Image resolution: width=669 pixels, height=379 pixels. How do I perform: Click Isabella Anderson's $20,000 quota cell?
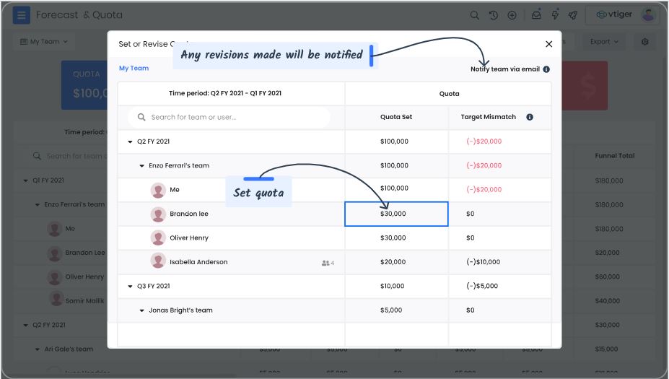click(x=396, y=262)
